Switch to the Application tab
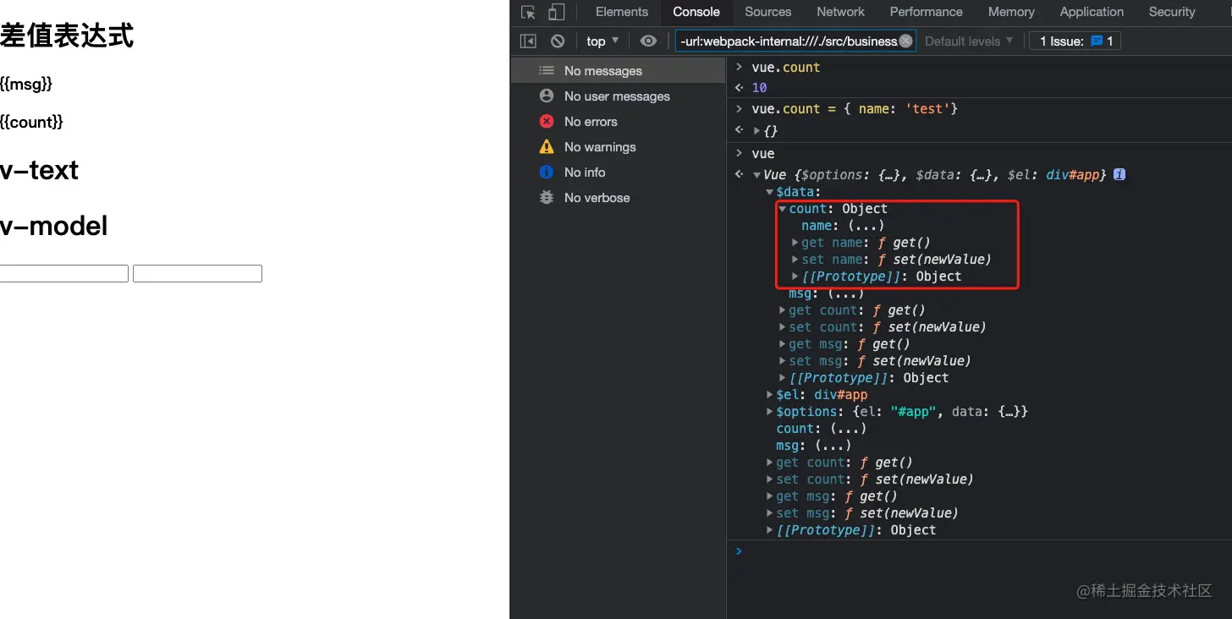1232x619 pixels. 1092,12
